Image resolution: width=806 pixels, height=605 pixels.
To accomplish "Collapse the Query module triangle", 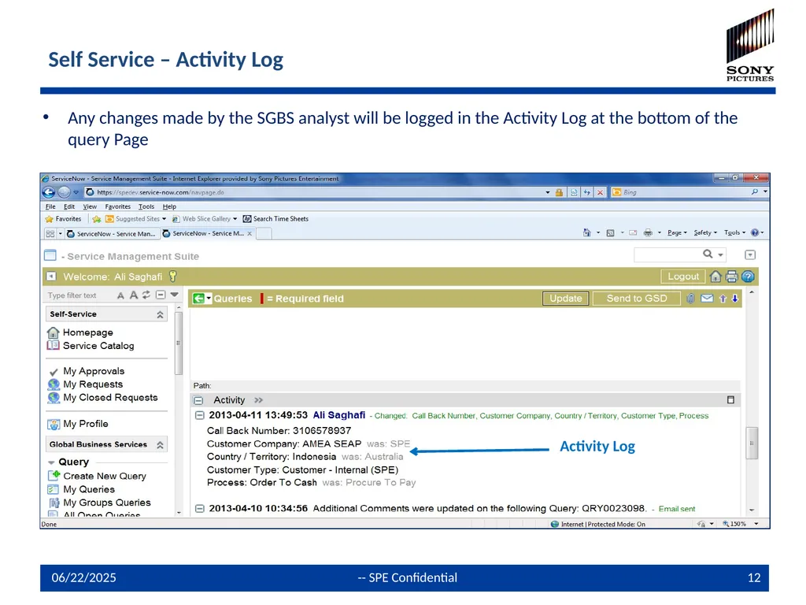I will [51, 462].
